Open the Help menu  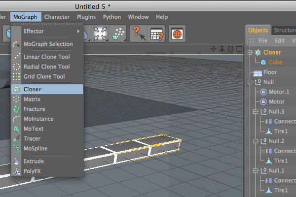pyautogui.click(x=162, y=17)
